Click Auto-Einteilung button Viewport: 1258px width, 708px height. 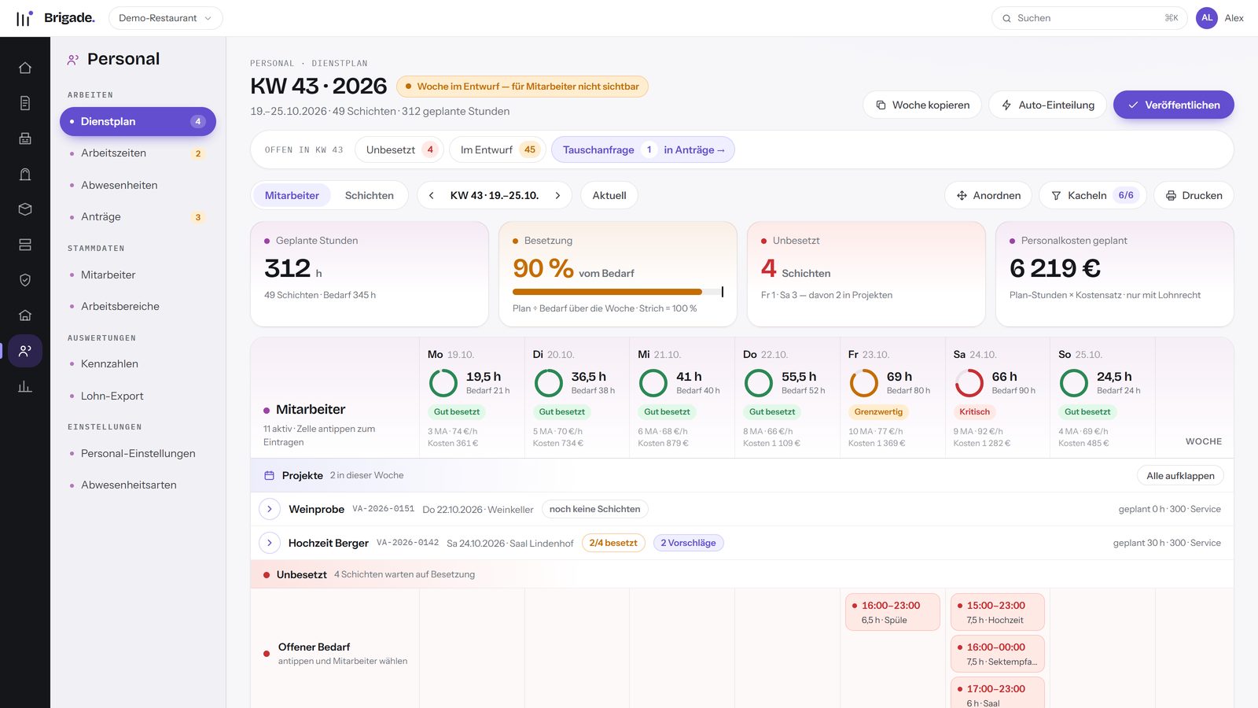click(1048, 105)
